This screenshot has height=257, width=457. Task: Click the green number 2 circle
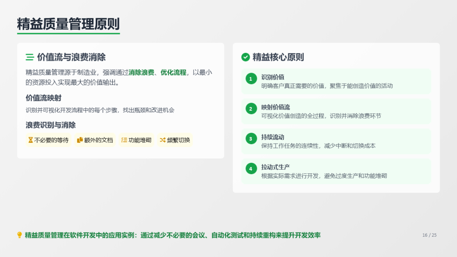coord(251,109)
